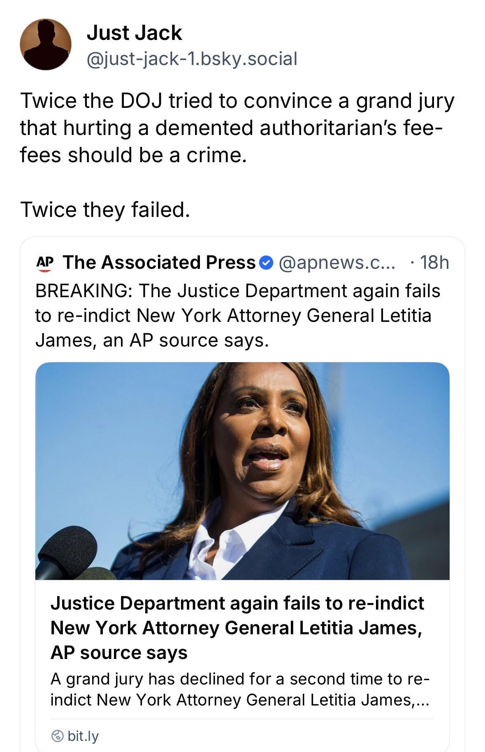This screenshot has width=485, height=752.
Task: Open The Associated Press account name
Action: pyautogui.click(x=159, y=263)
